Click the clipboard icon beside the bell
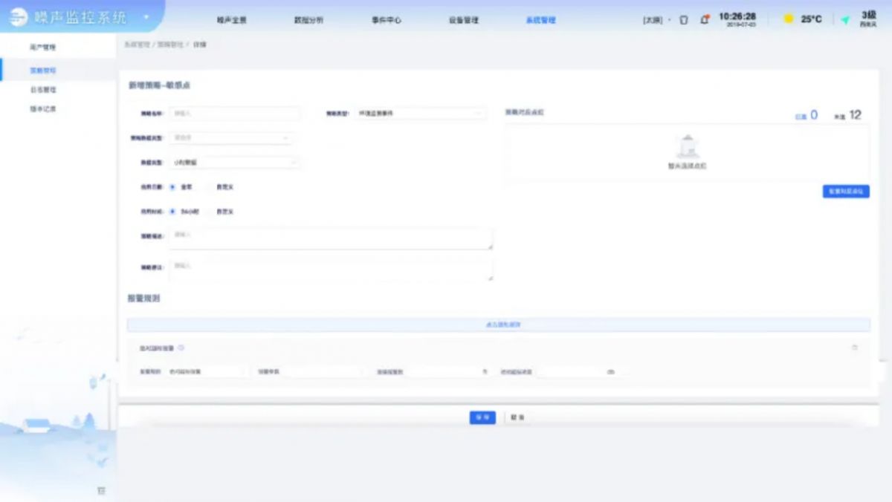Image resolution: width=892 pixels, height=502 pixels. pos(684,20)
